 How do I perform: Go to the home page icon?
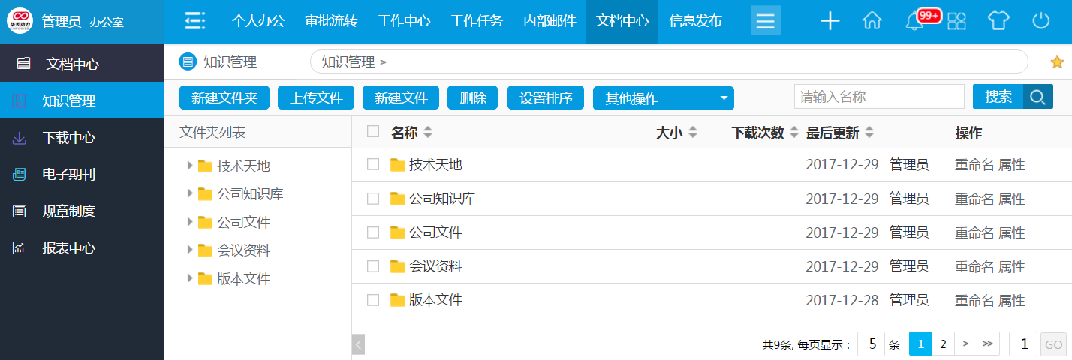coord(872,21)
